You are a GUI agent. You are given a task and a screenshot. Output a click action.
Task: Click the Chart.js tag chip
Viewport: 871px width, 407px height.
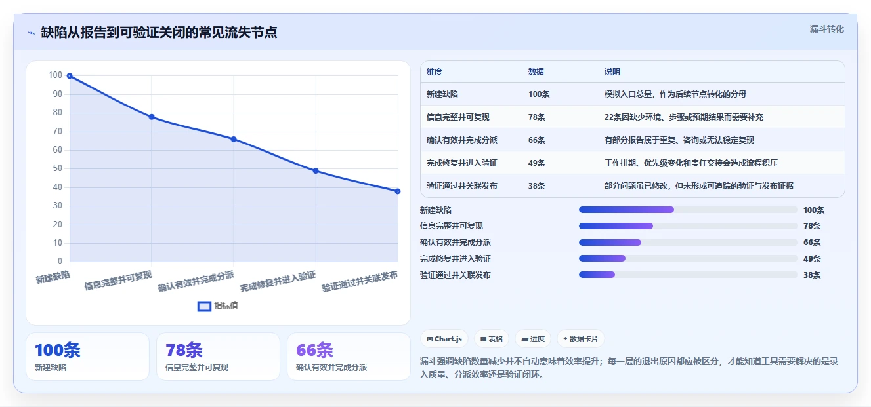point(444,339)
